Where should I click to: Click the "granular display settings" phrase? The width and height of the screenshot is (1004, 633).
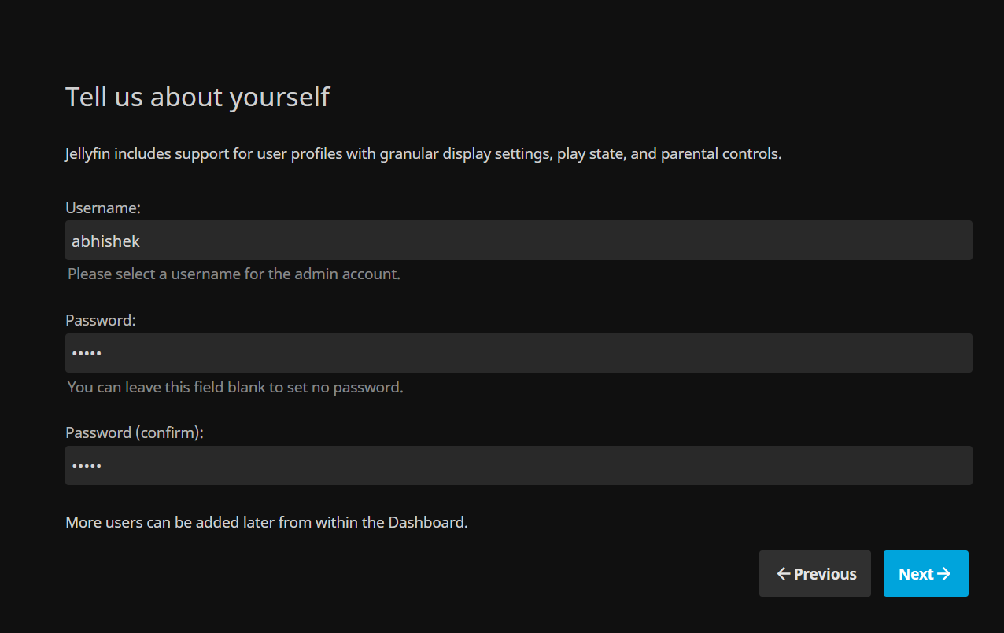pos(463,154)
